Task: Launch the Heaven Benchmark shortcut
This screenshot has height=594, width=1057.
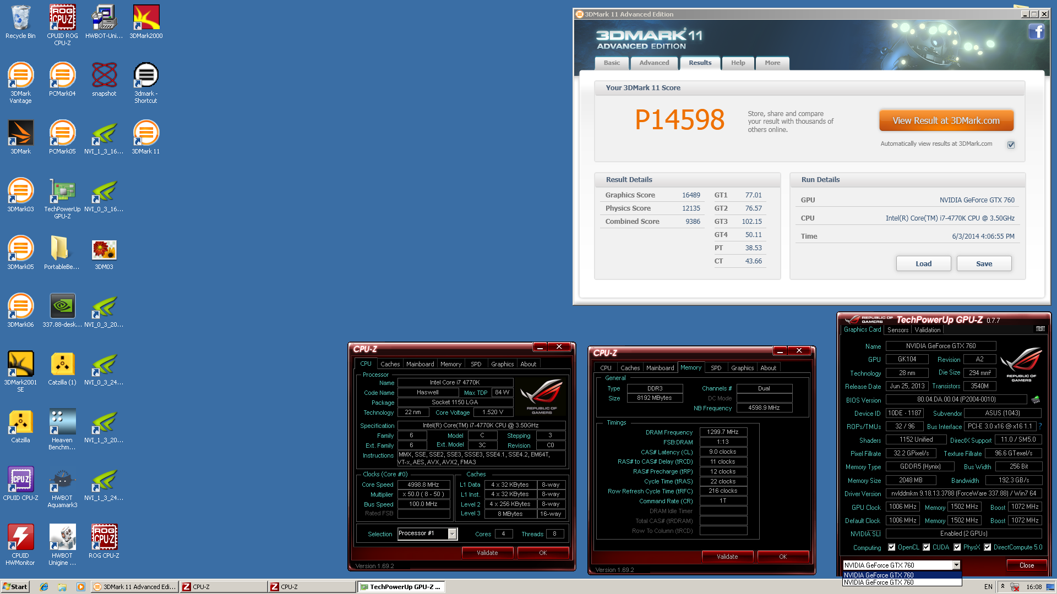Action: coord(62,429)
